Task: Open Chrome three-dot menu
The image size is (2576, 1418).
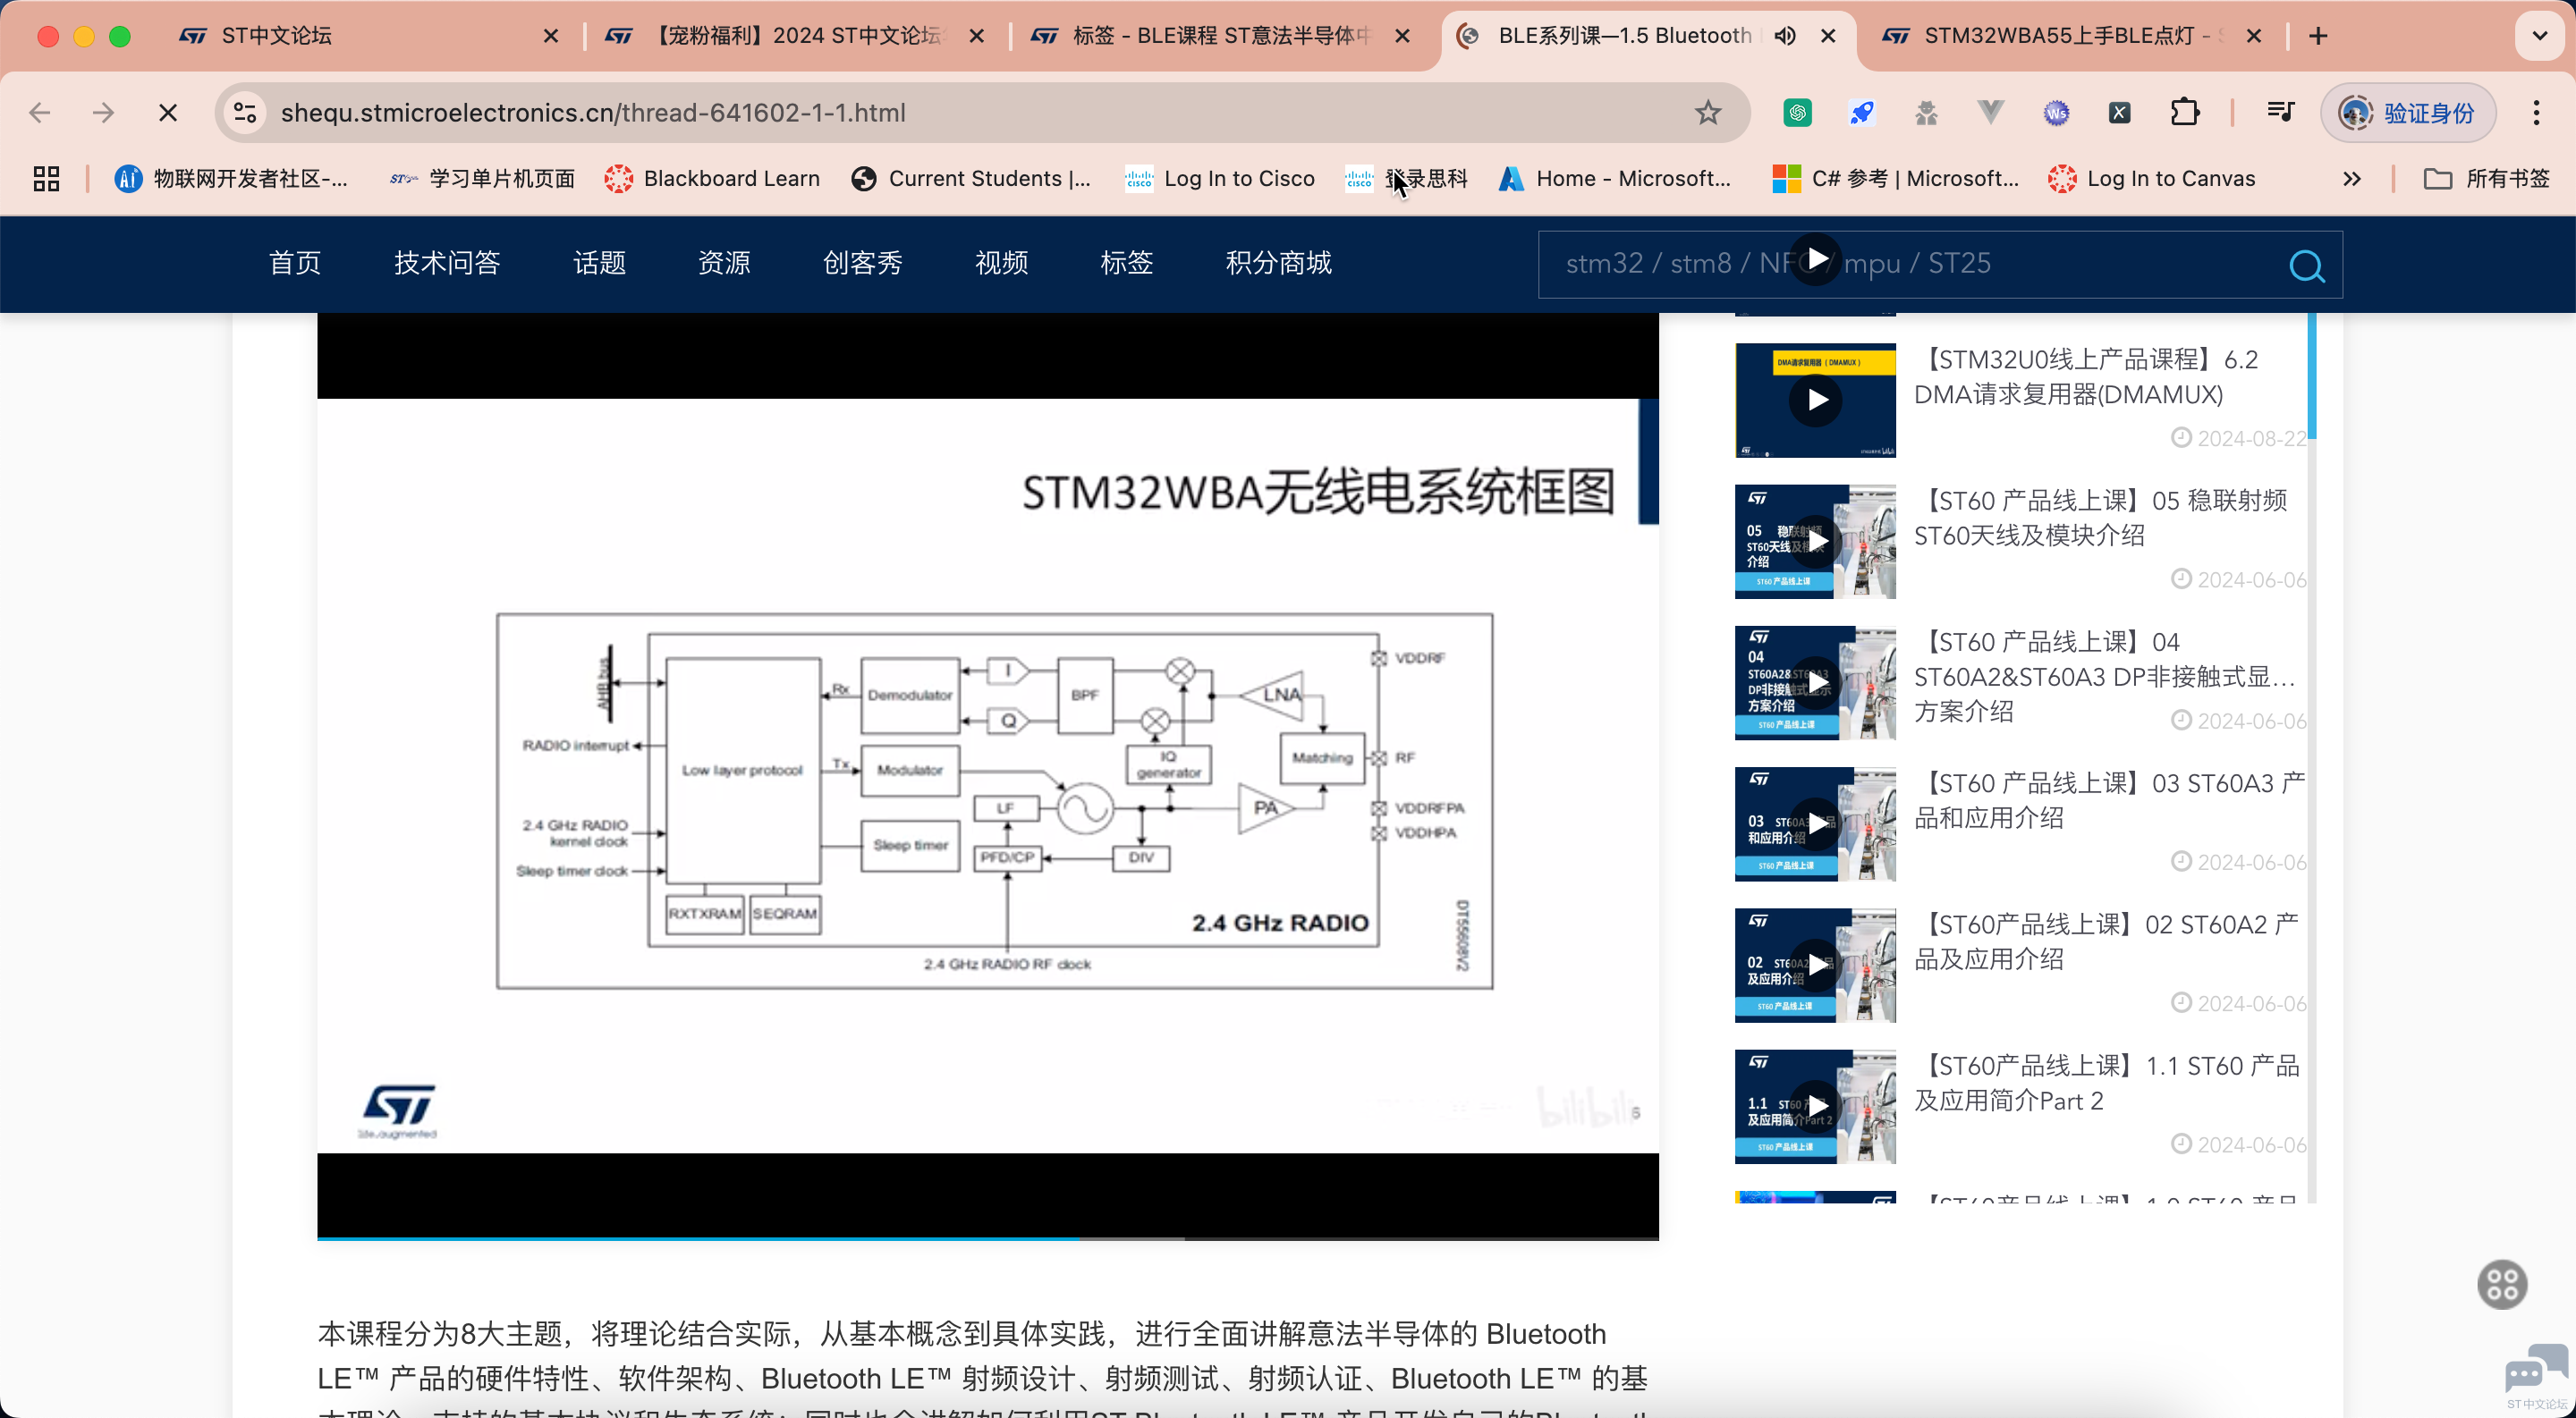Action: (x=2536, y=113)
